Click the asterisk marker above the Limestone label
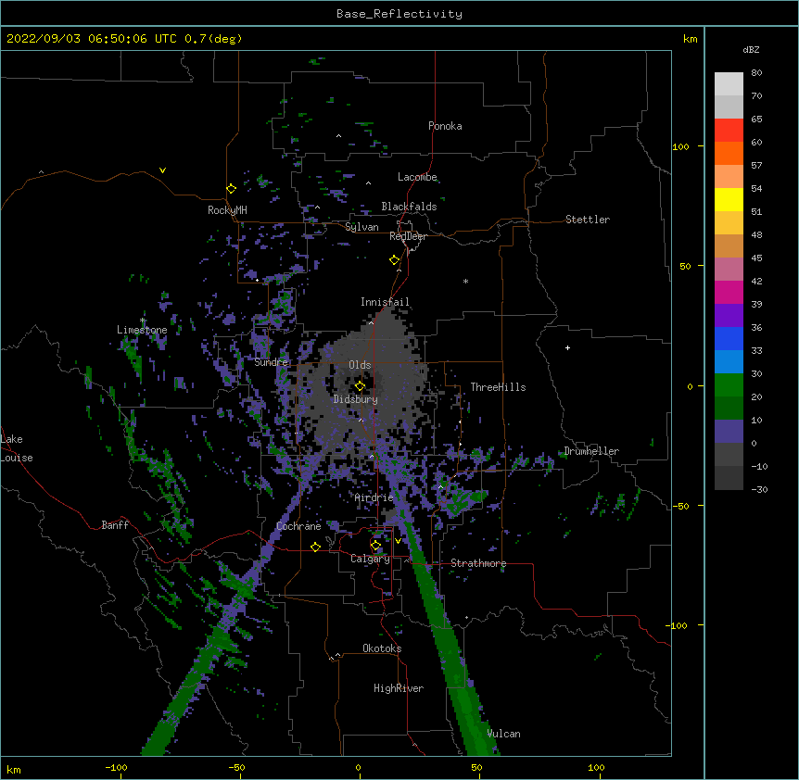This screenshot has height=780, width=799. [x=143, y=321]
